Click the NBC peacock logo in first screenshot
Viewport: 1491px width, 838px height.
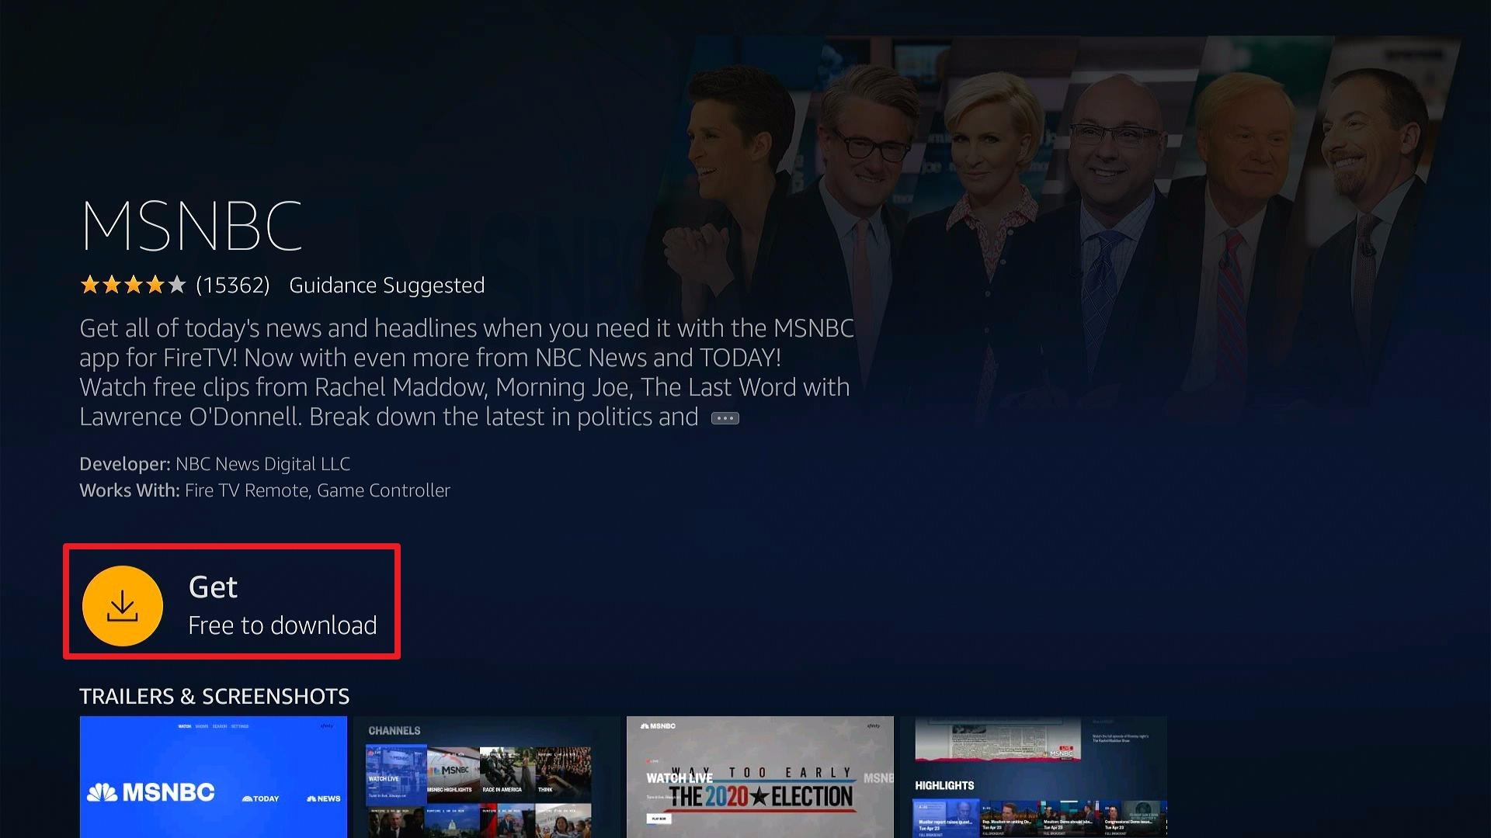point(103,793)
